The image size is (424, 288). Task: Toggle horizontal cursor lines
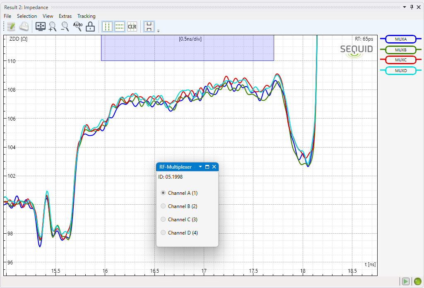[120, 27]
